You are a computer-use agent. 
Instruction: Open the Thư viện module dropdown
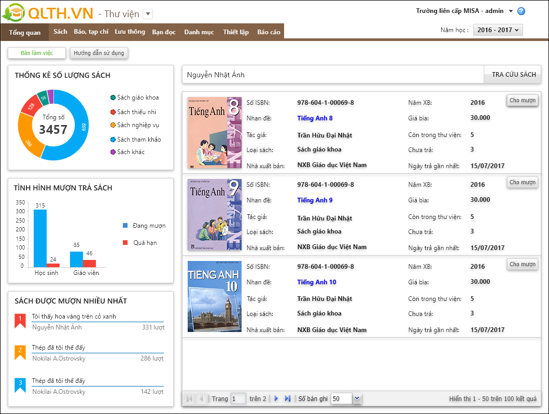tap(147, 14)
